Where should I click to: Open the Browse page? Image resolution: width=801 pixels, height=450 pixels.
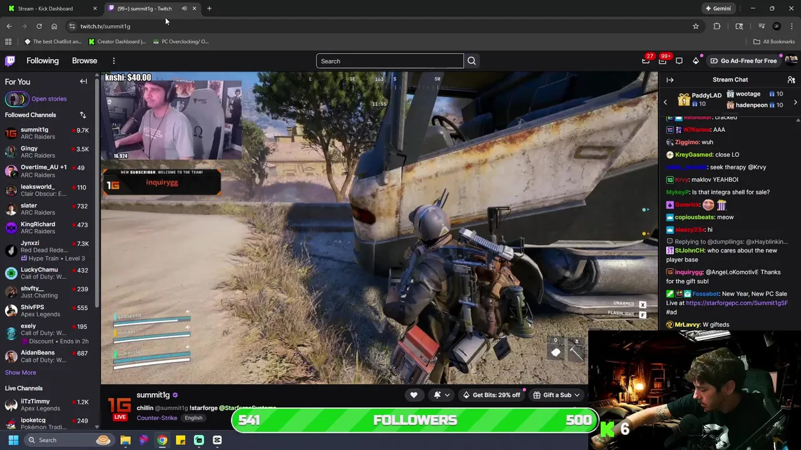[x=84, y=61]
